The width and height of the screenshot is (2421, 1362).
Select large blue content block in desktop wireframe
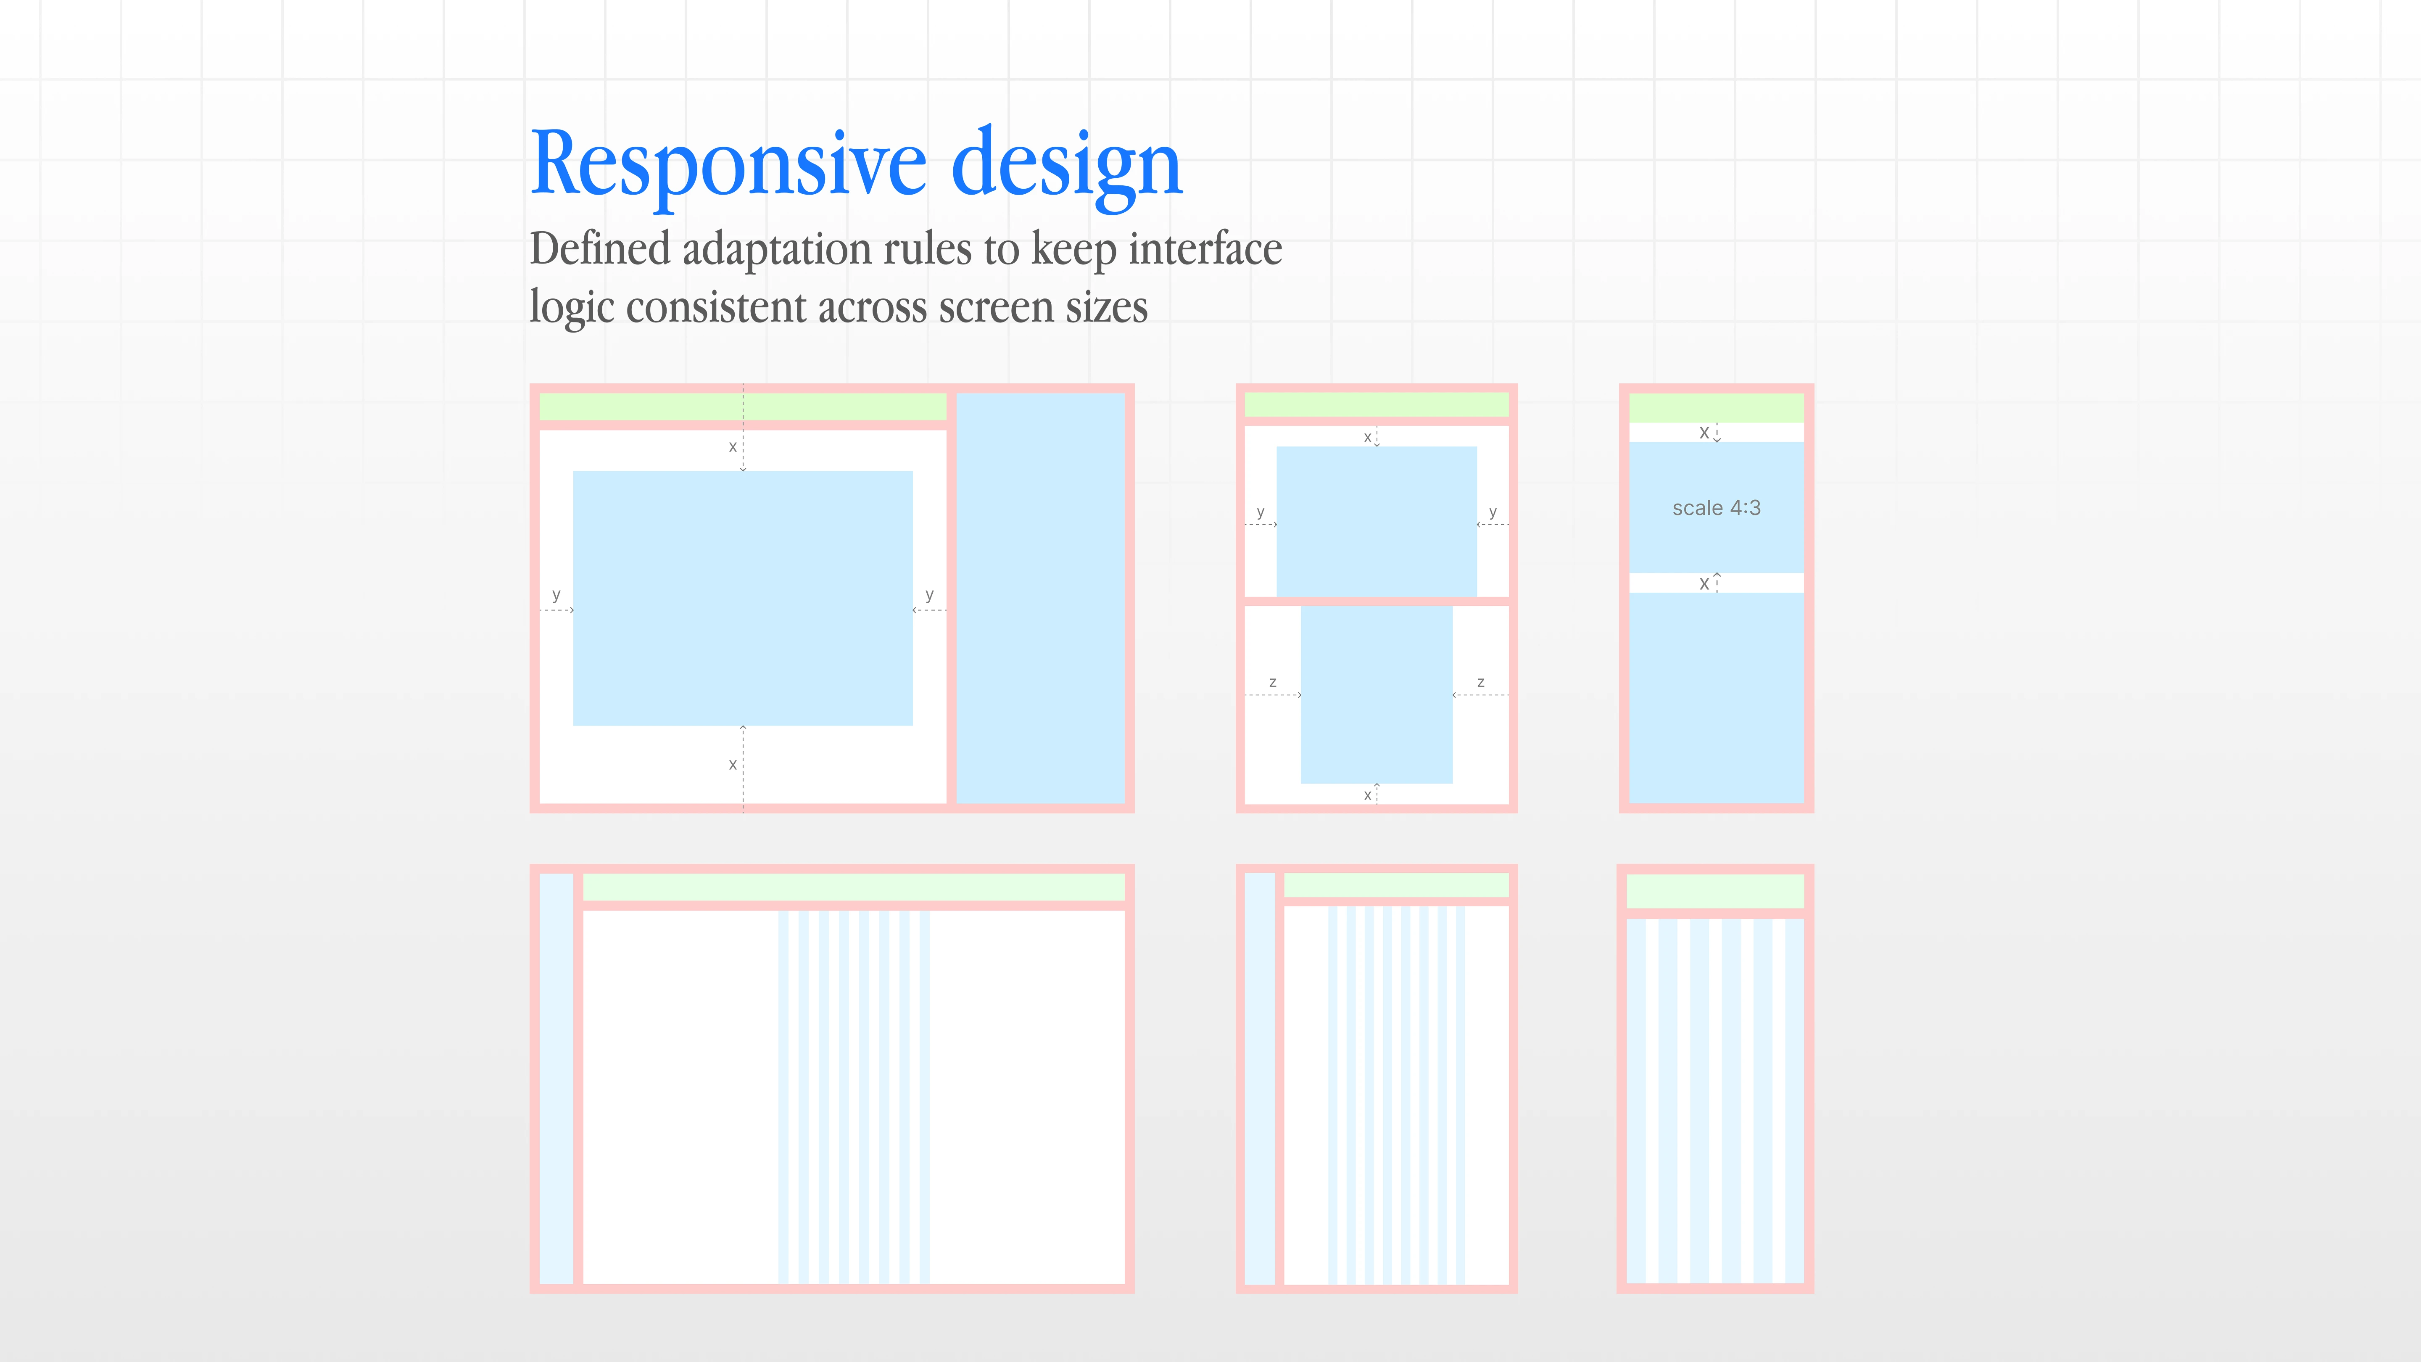742,598
